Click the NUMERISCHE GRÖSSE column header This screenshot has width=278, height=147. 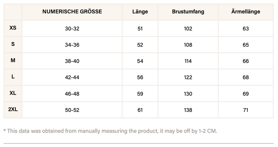coord(72,12)
